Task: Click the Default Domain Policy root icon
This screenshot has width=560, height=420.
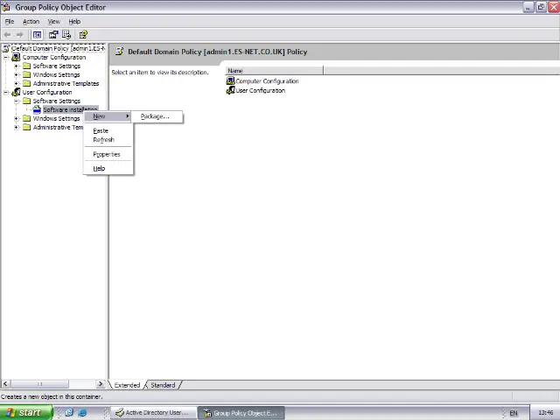Action: coord(6,48)
